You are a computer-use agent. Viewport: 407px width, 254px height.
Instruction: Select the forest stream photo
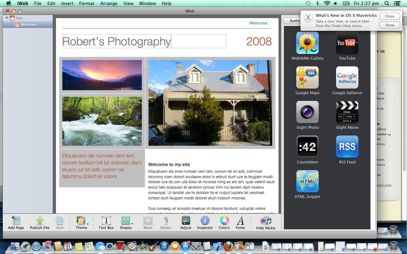click(x=102, y=121)
